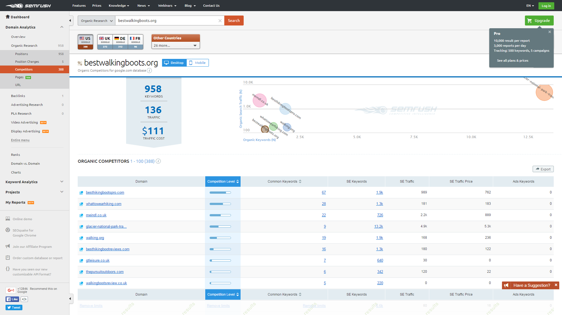This screenshot has width=562, height=315.
Task: Close the Have a Suggestion banner
Action: point(556,285)
